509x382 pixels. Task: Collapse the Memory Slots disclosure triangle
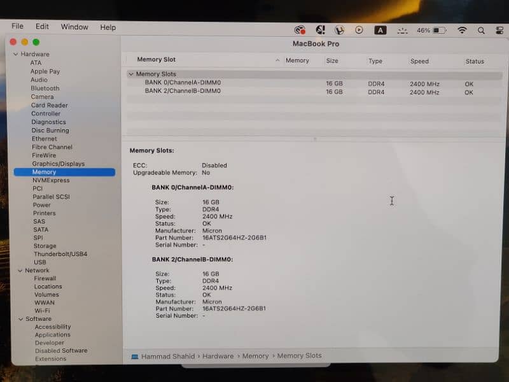(x=130, y=74)
